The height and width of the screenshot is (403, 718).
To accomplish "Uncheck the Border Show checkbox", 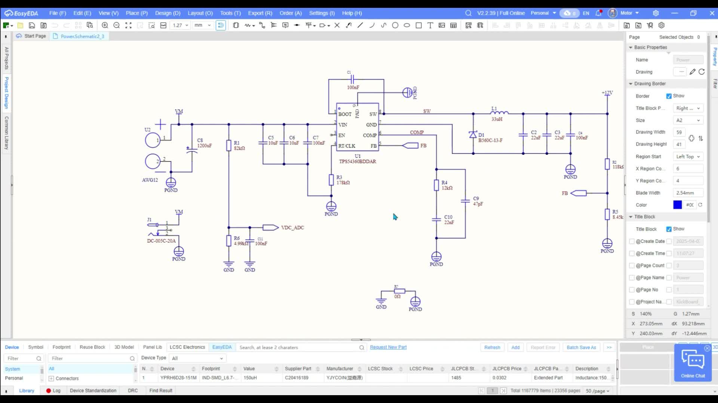I will pyautogui.click(x=669, y=96).
